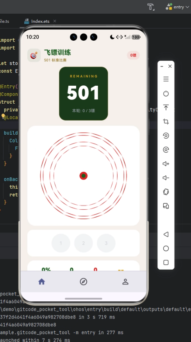Tap the dartboard bullseye center
Screen dimensions: 191x342
(84, 176)
